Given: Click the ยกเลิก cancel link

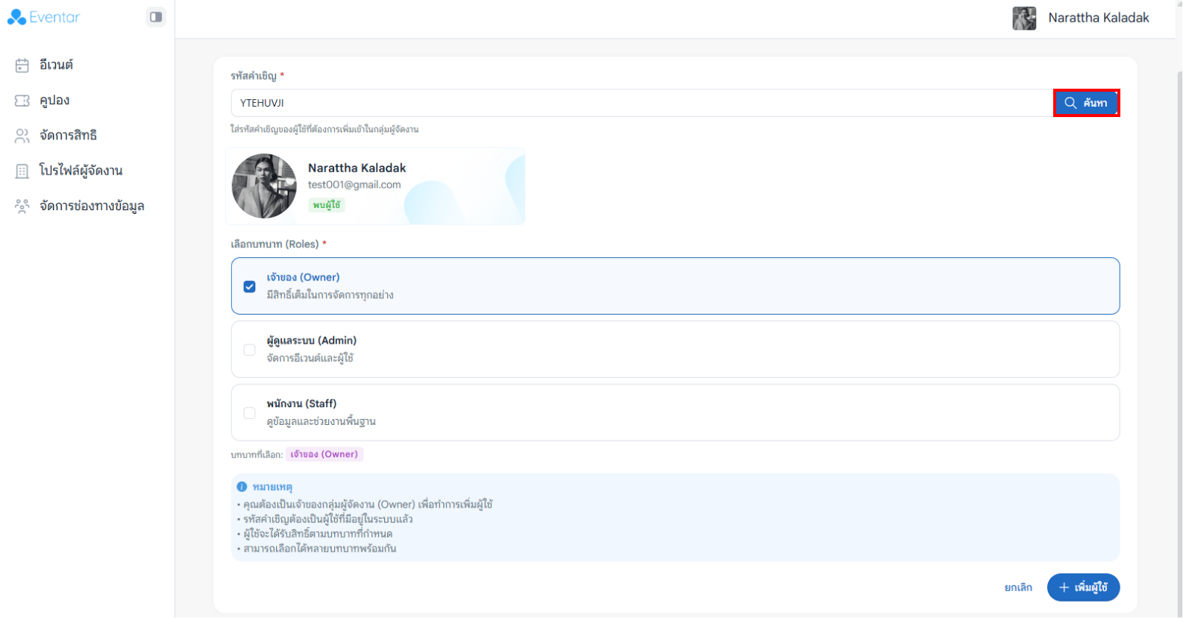Looking at the screenshot, I should point(1018,587).
